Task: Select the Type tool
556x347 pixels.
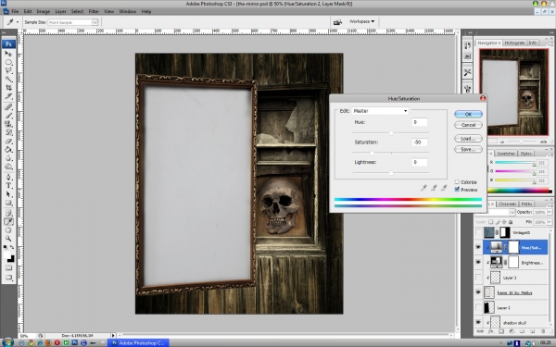Action: pos(8,186)
